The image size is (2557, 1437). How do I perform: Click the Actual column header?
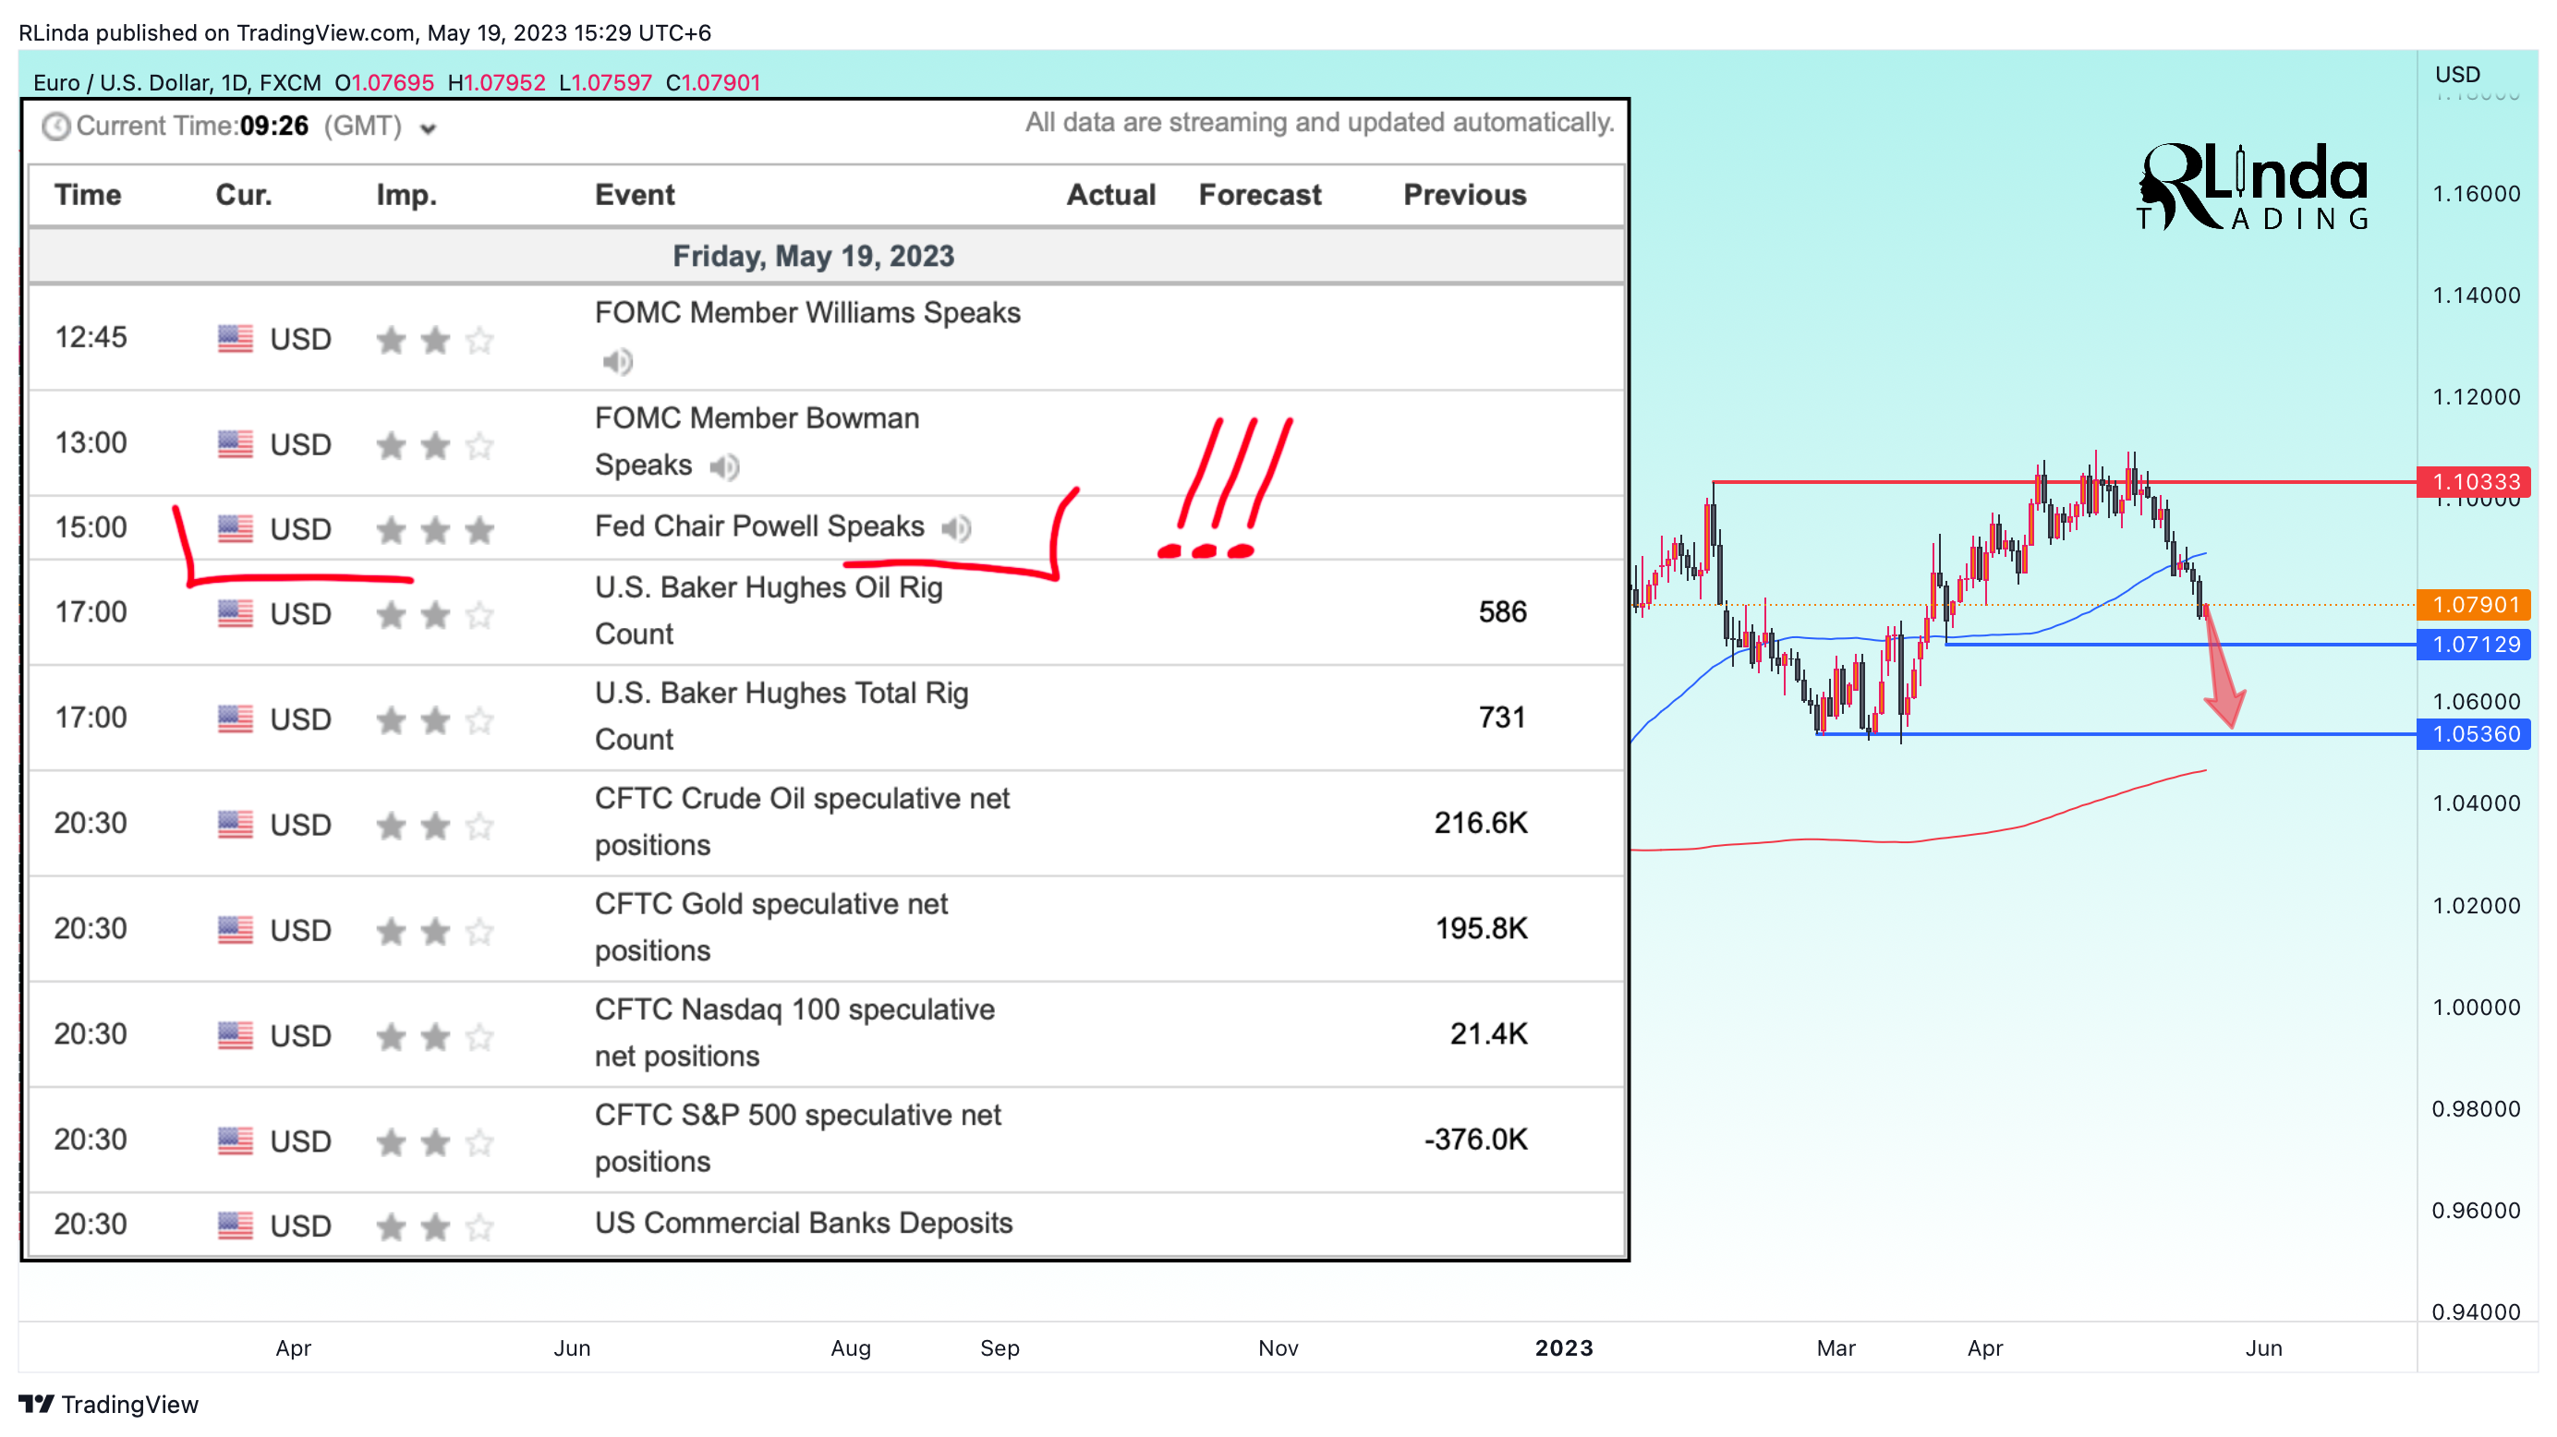(1110, 195)
